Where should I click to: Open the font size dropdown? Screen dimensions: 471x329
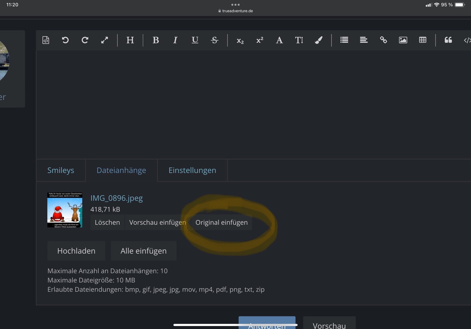coord(299,40)
